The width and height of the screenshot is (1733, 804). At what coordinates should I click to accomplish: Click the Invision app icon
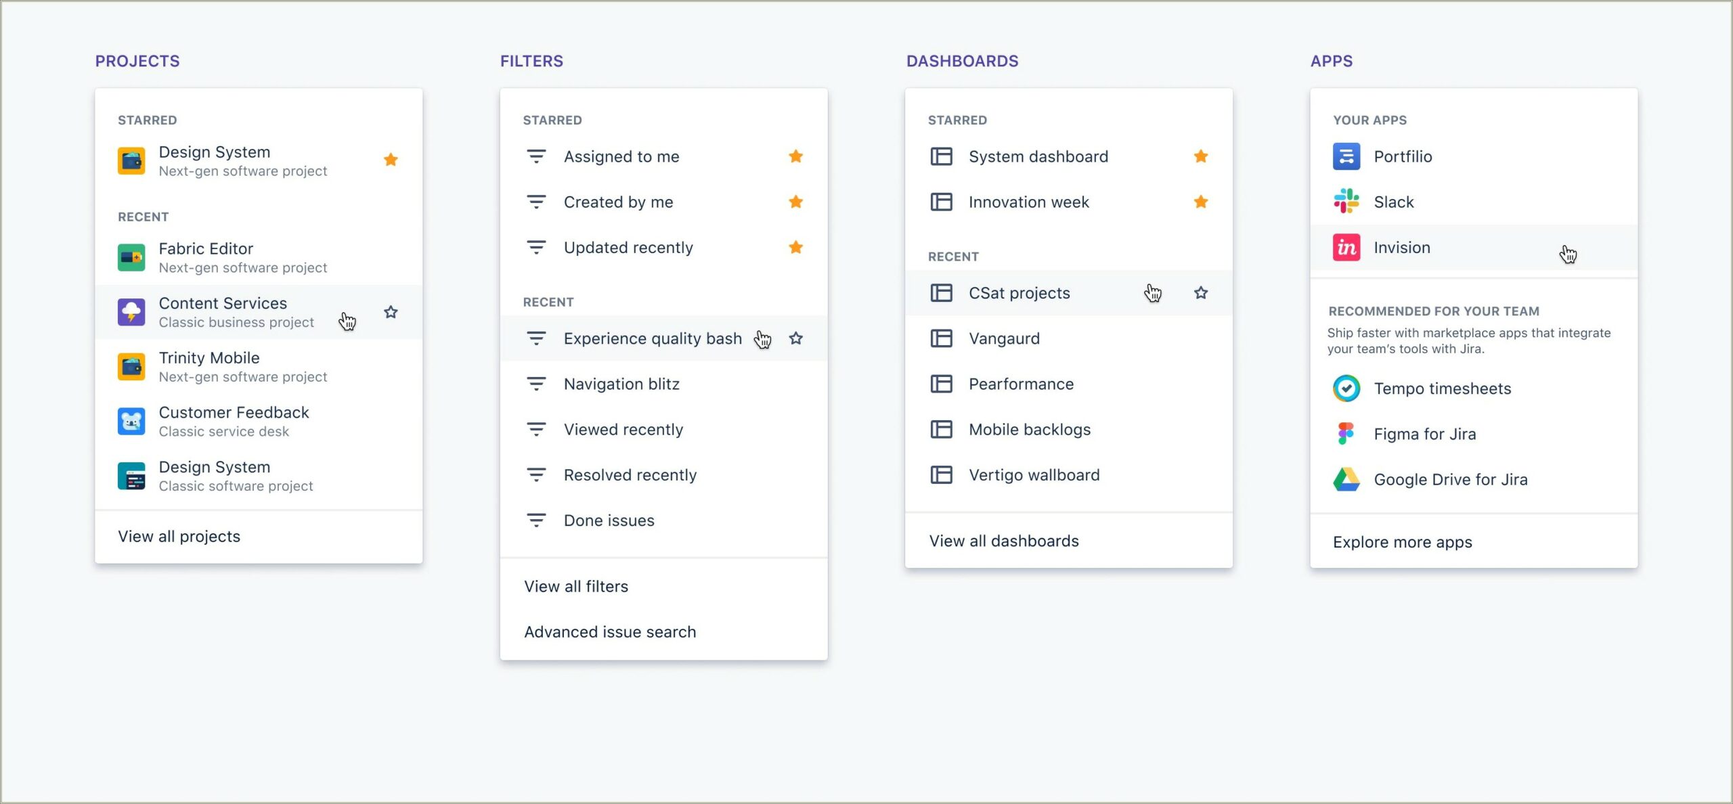[x=1346, y=248]
